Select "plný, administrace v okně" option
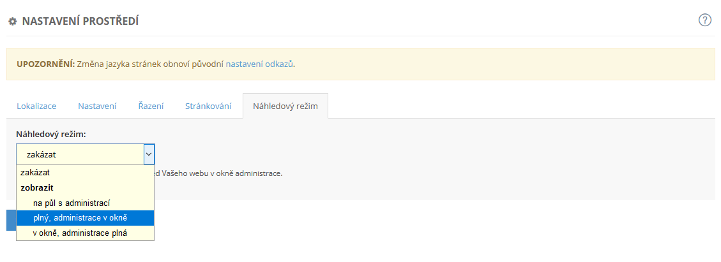This screenshot has width=721, height=262. [x=80, y=218]
